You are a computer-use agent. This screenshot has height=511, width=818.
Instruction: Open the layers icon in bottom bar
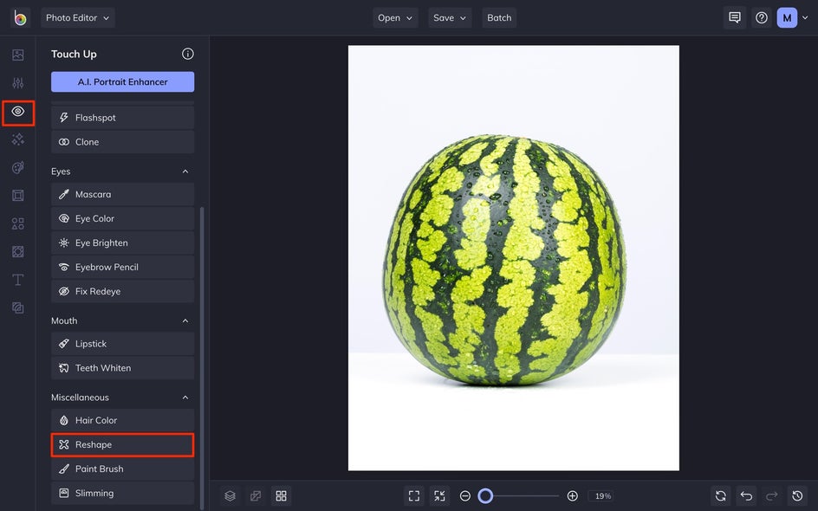tap(230, 496)
